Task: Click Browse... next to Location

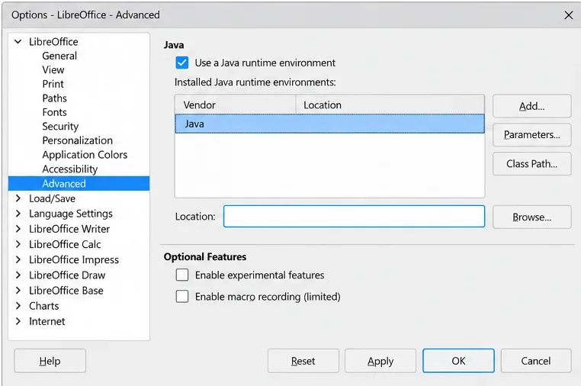Action: pyautogui.click(x=531, y=217)
